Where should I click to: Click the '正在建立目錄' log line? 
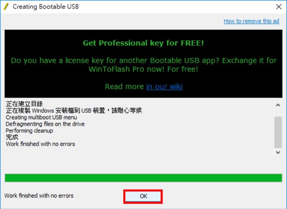coord(24,104)
